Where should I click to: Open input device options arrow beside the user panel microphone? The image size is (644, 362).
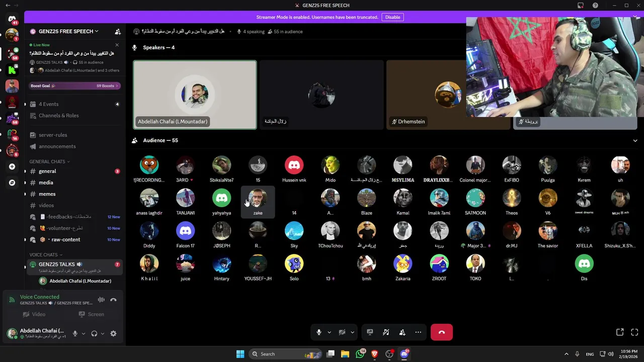(84, 333)
